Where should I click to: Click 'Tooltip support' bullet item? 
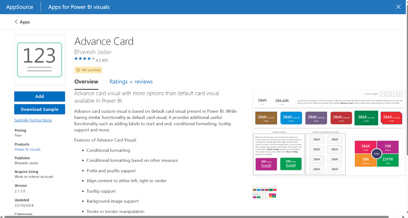tap(101, 191)
